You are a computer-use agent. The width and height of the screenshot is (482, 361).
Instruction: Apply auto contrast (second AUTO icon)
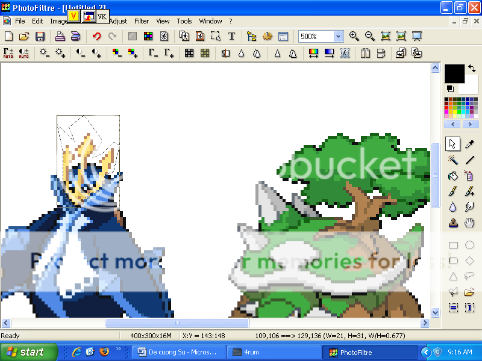[x=23, y=53]
